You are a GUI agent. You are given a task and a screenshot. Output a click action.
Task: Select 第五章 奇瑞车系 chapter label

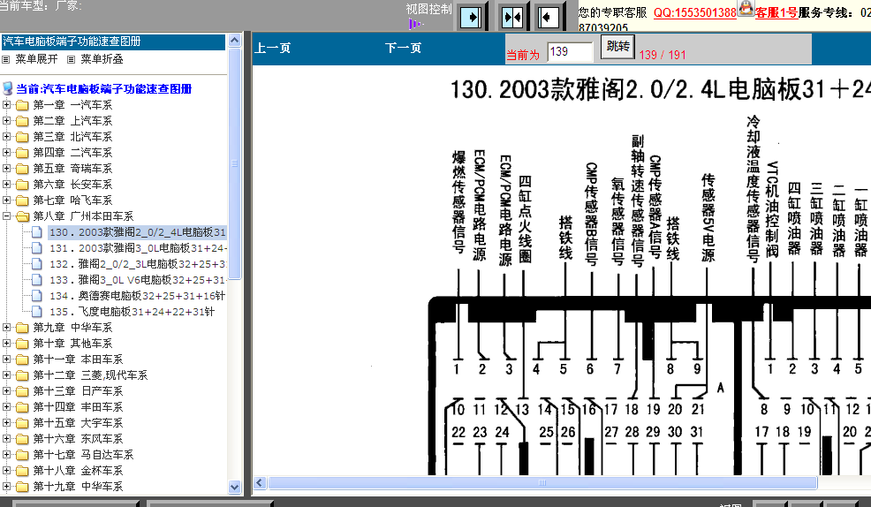pyautogui.click(x=72, y=168)
